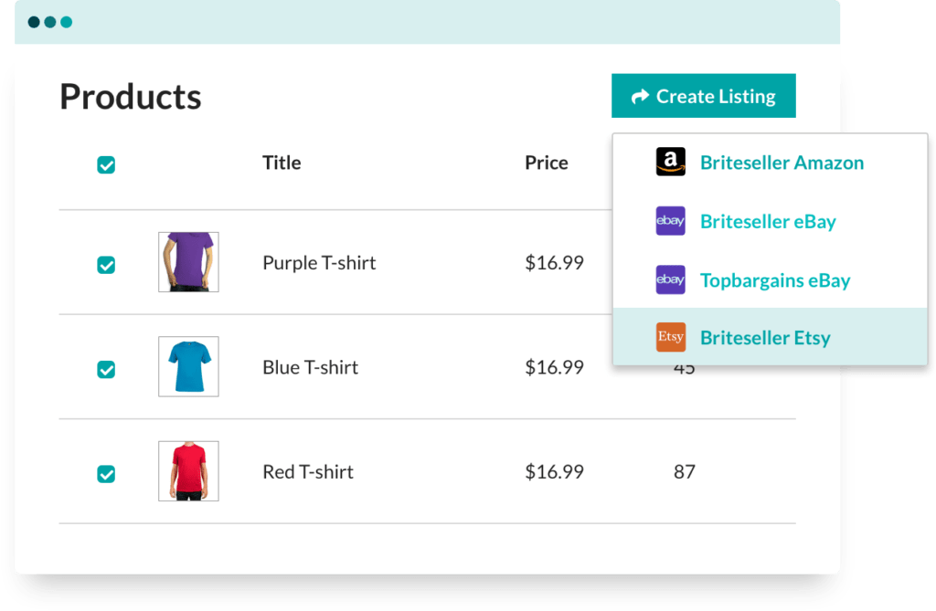Click the teal rightmost title bar dot
Screen dimensions: 936x611
click(68, 22)
